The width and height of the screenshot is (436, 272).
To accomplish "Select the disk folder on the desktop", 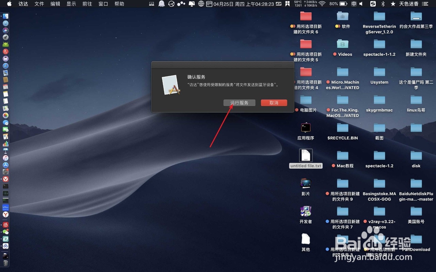I will click(416, 159).
